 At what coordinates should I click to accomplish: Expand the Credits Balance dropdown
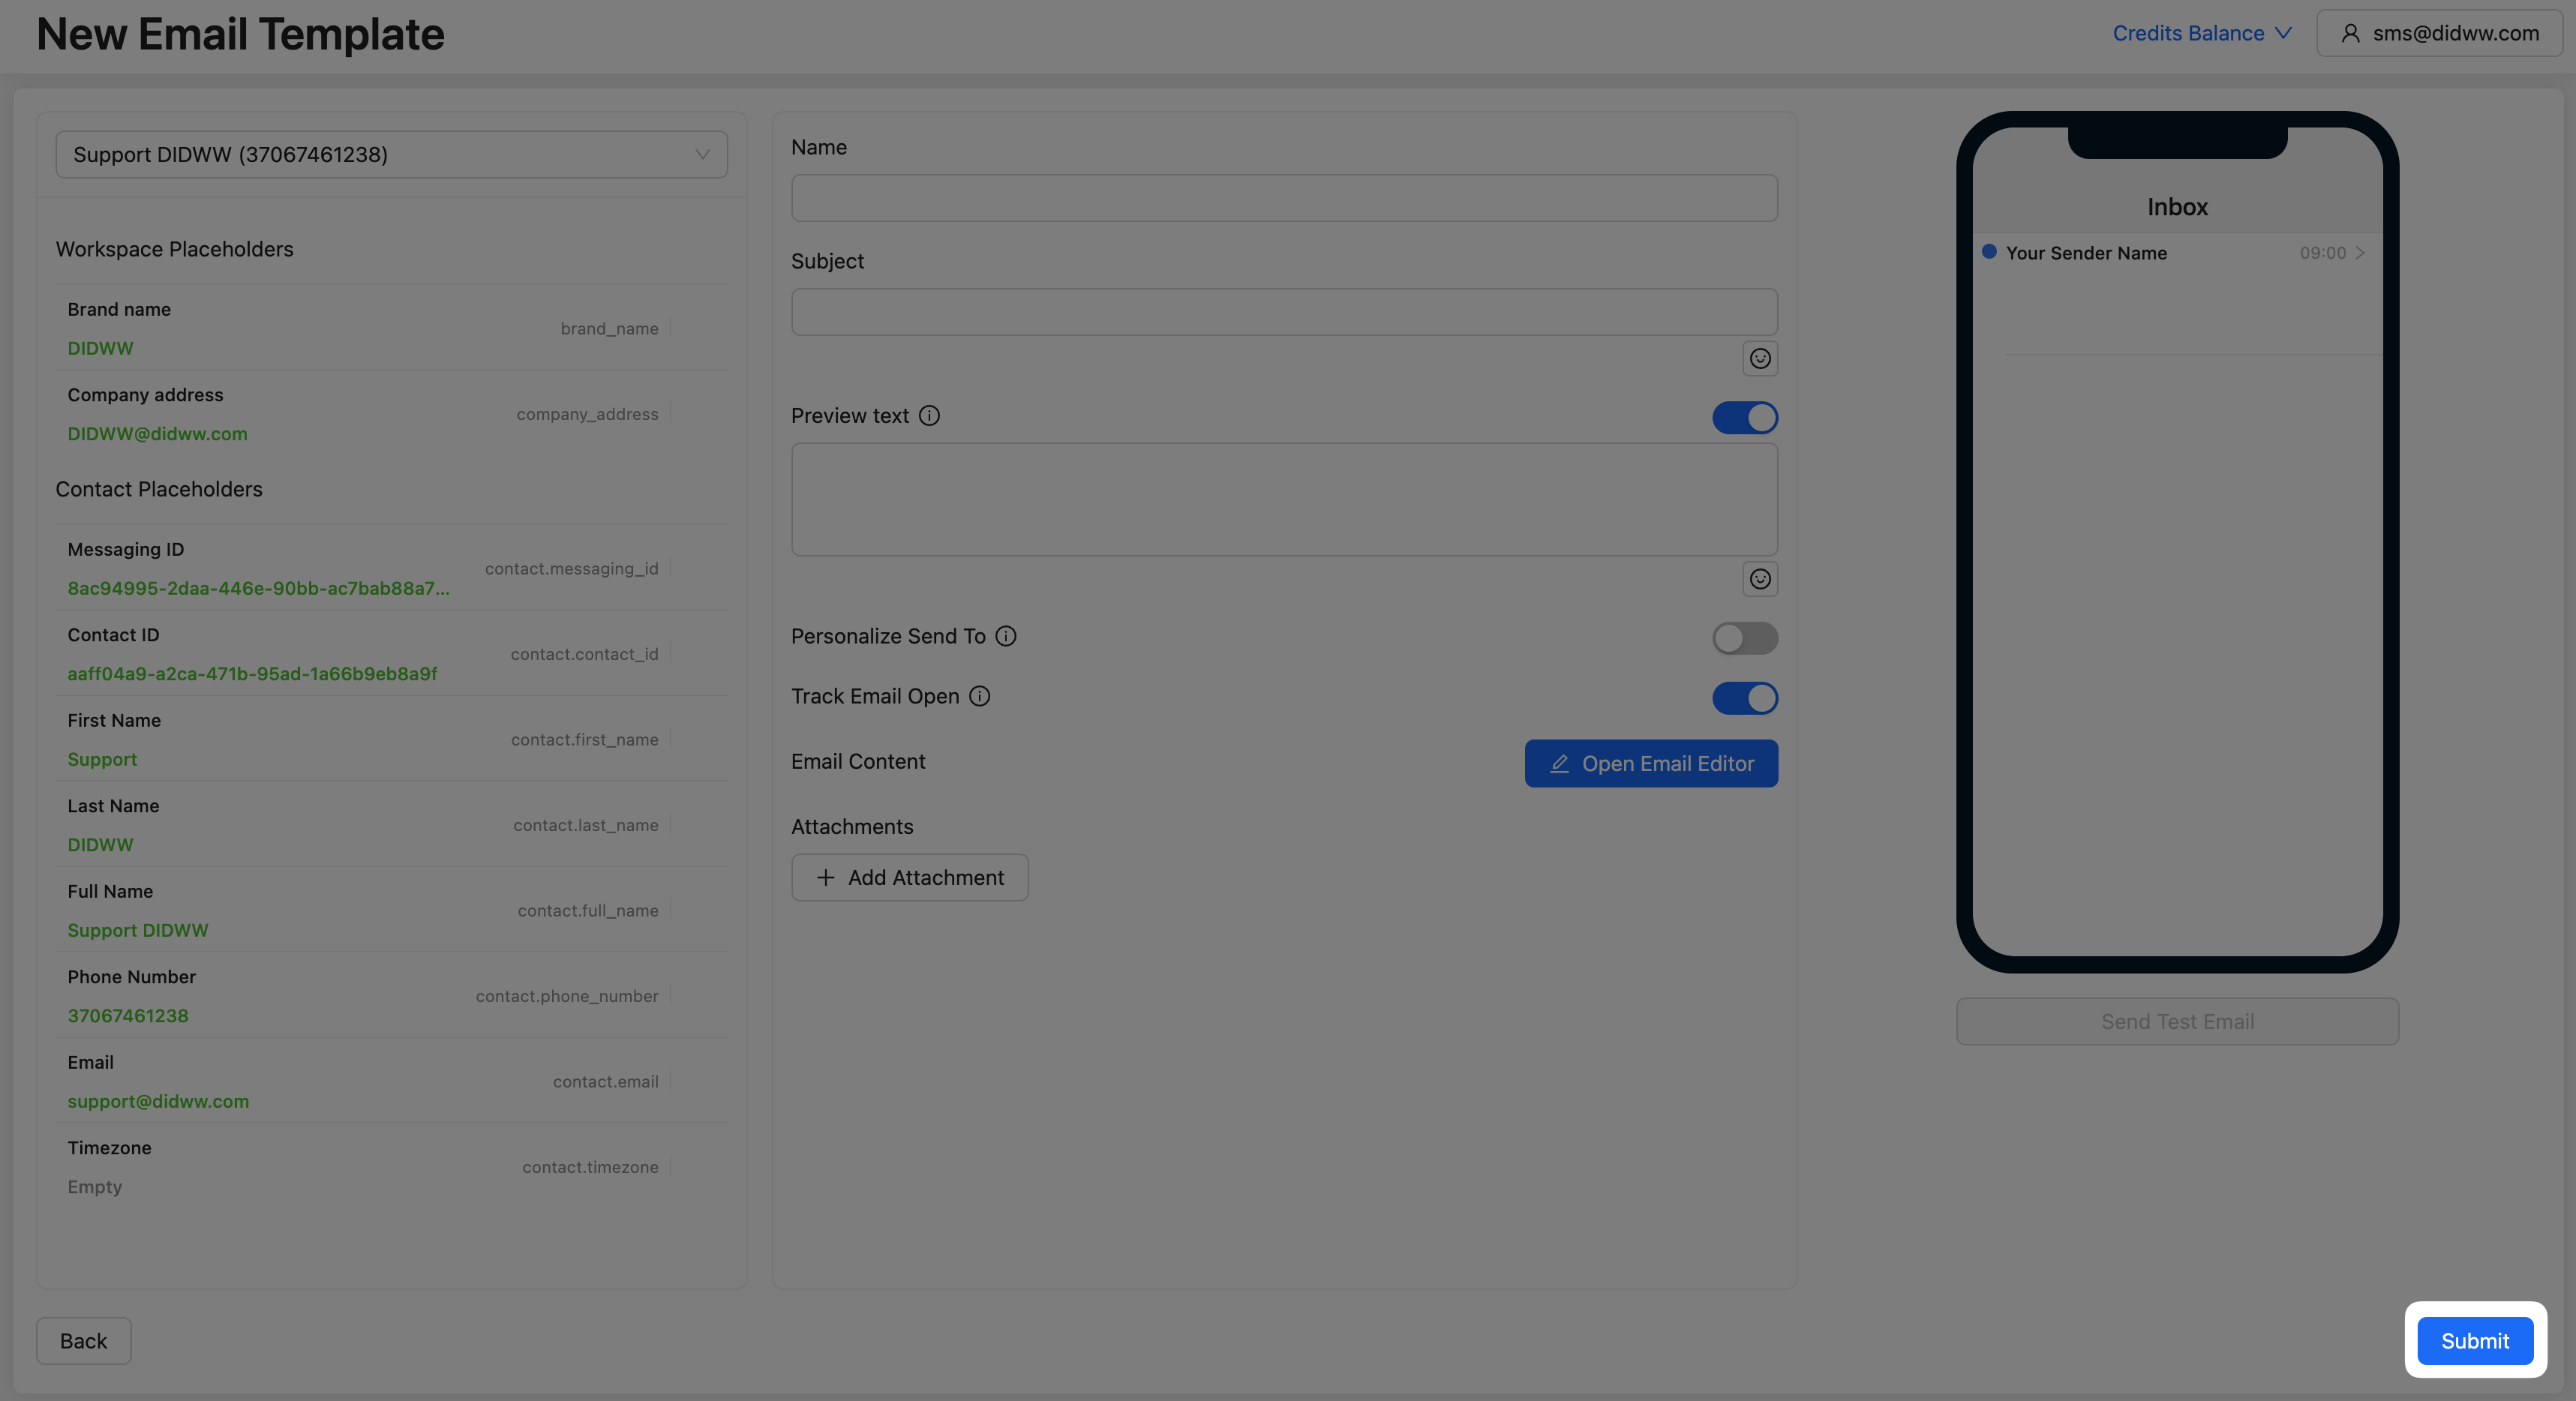point(2201,33)
